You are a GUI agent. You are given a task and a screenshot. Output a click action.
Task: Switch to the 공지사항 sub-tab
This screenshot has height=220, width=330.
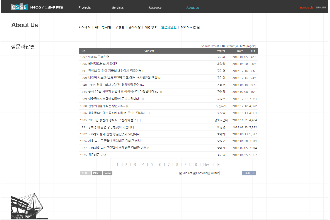tap(134, 27)
